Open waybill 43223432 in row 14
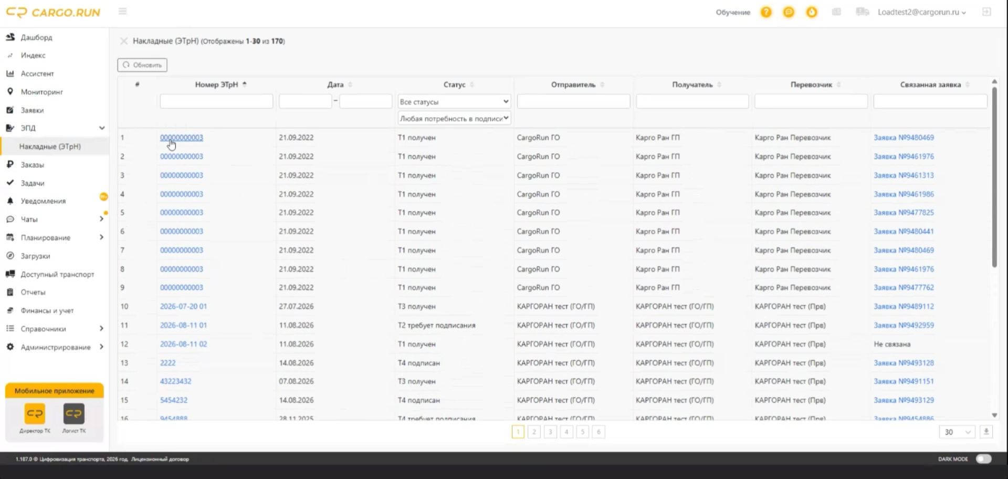 (175, 381)
